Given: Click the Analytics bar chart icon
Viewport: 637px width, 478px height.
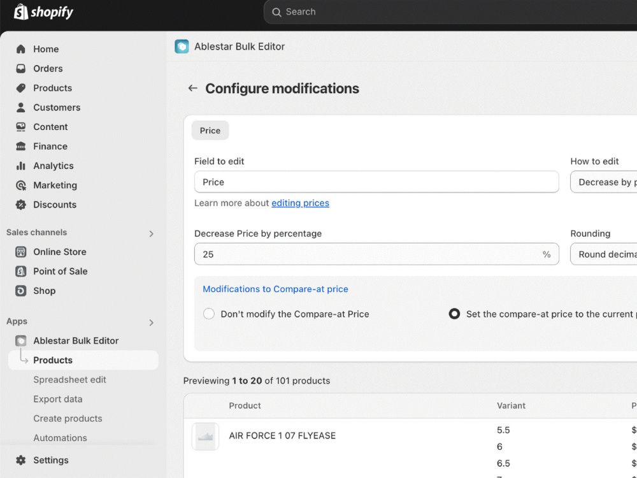Looking at the screenshot, I should [x=21, y=166].
